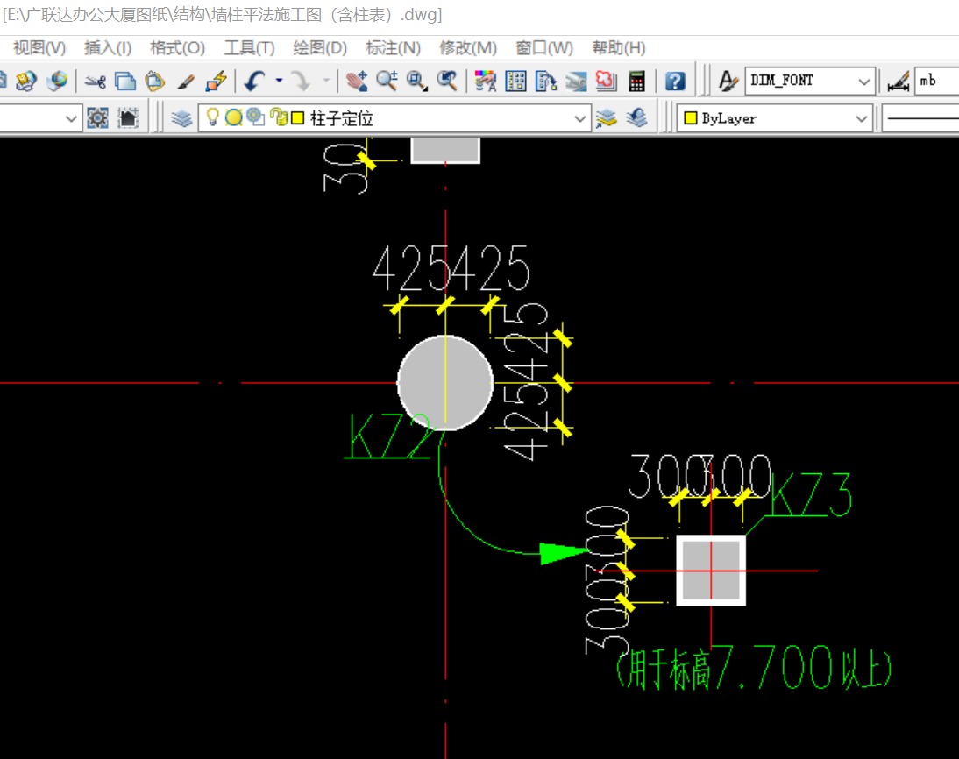This screenshot has width=959, height=759.
Task: Open the QuickCalc calculator icon
Action: [636, 81]
